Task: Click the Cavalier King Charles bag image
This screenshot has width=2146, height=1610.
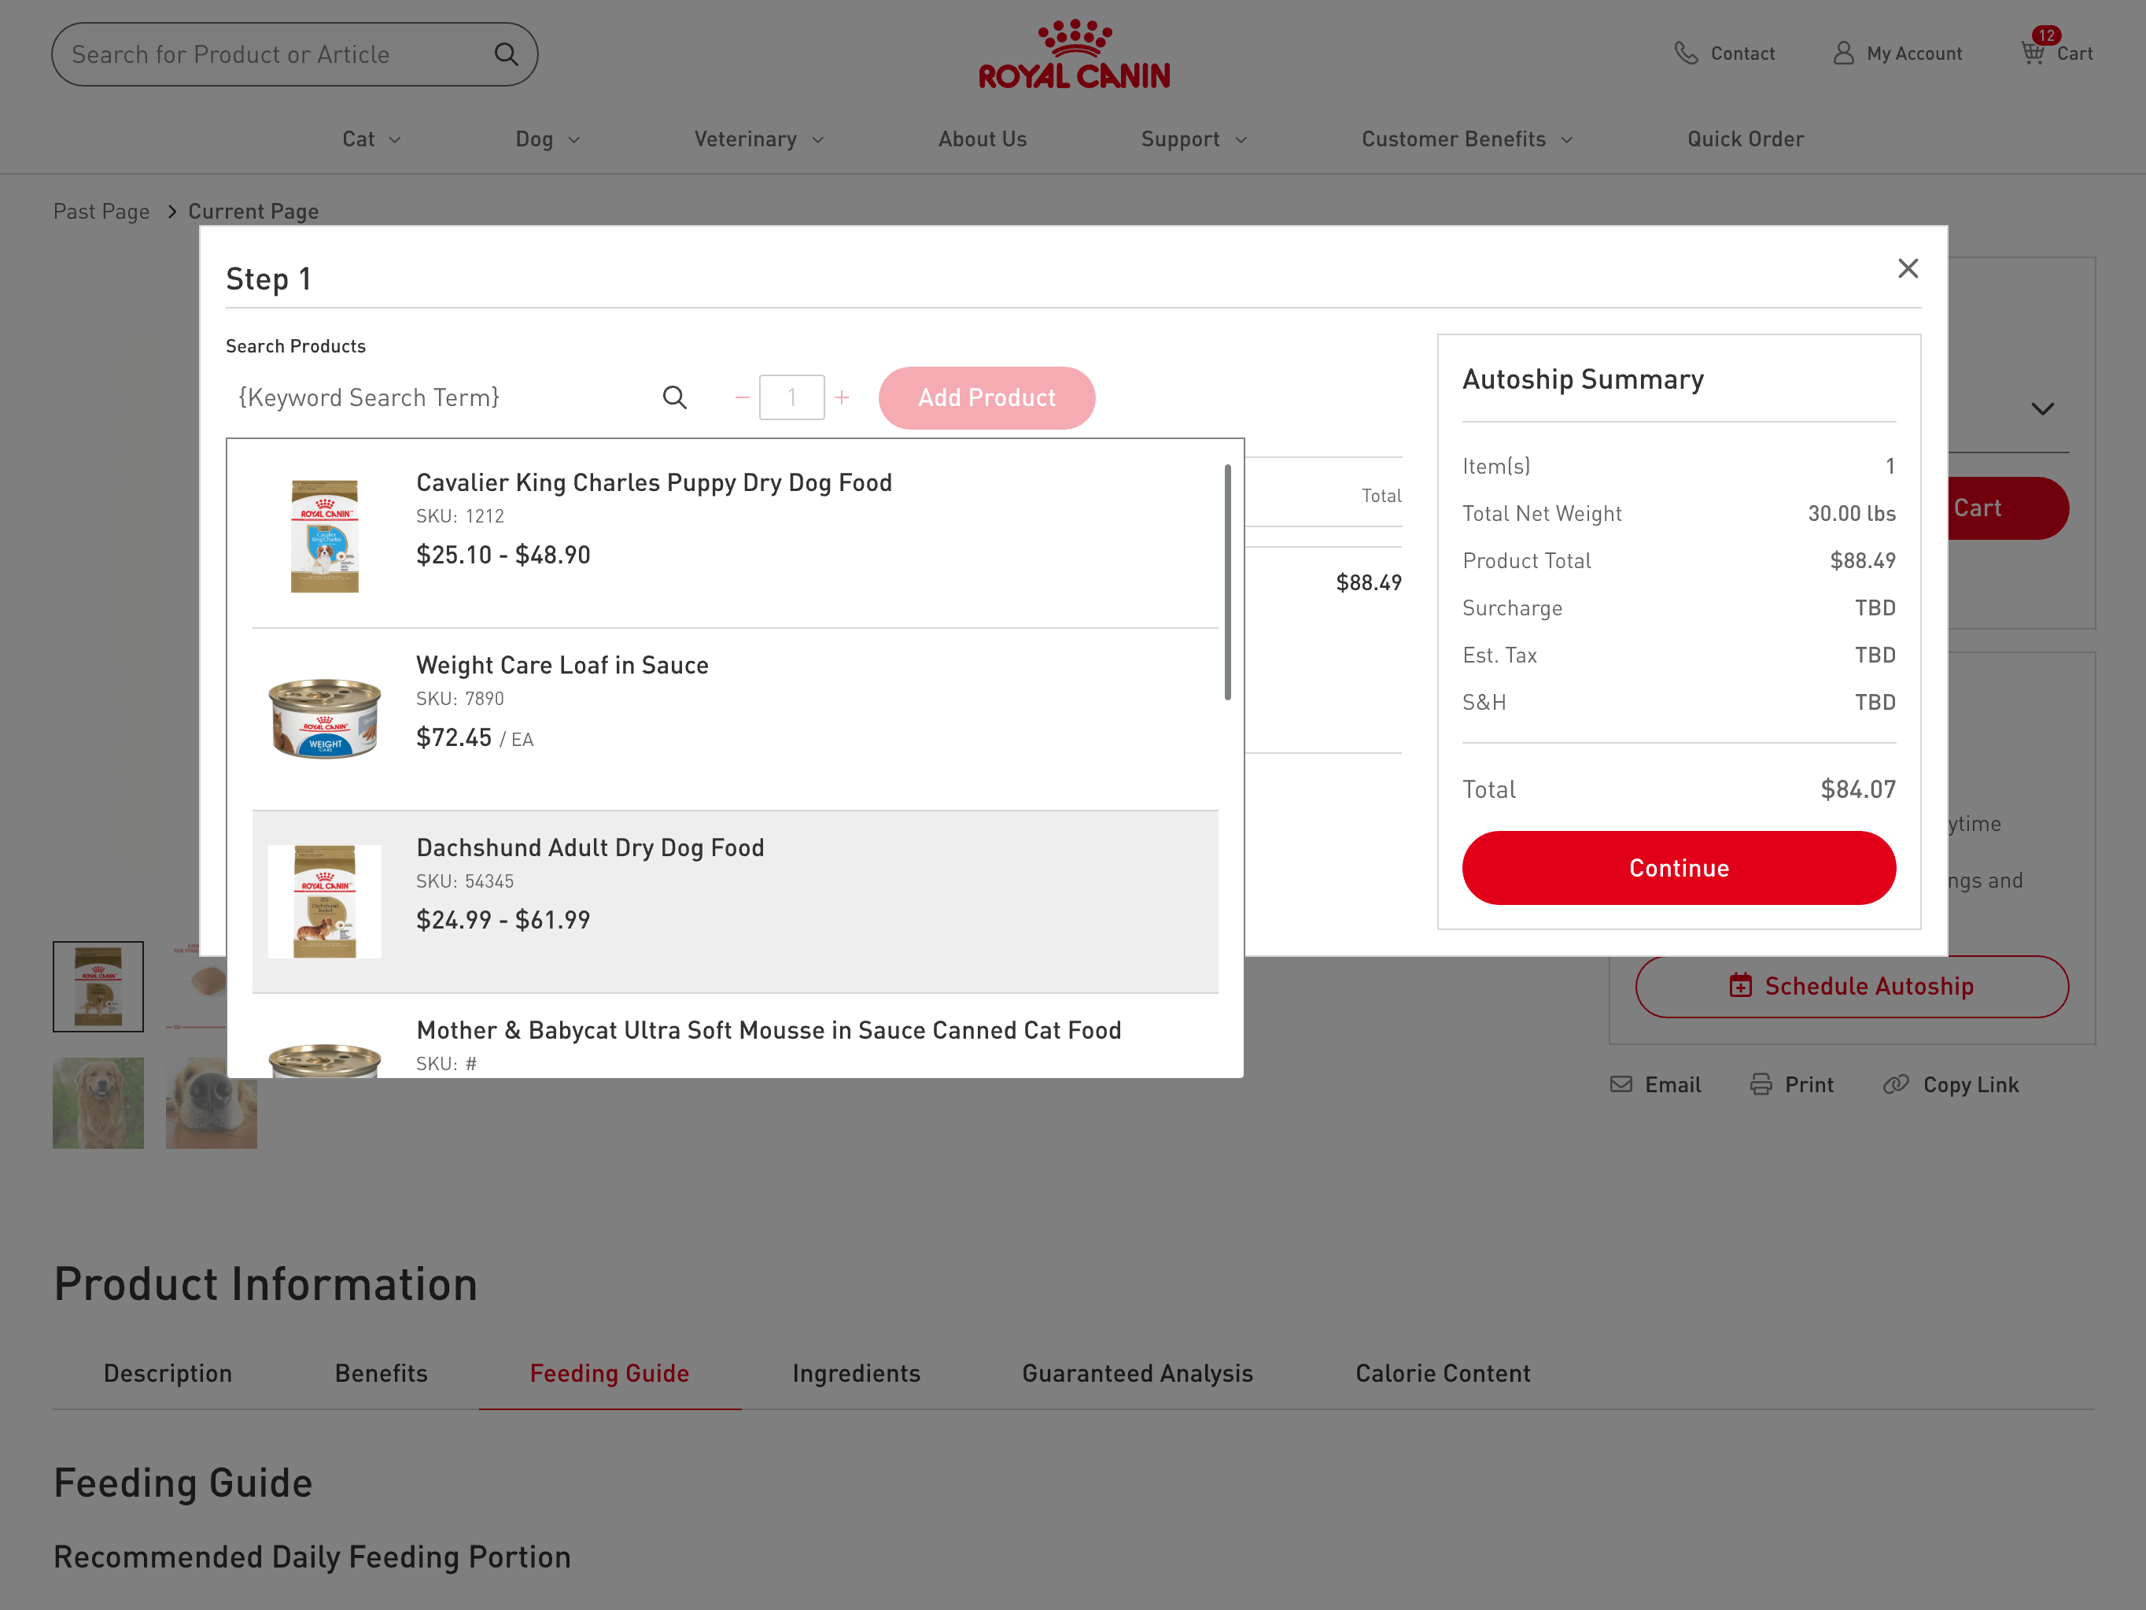Action: point(325,536)
